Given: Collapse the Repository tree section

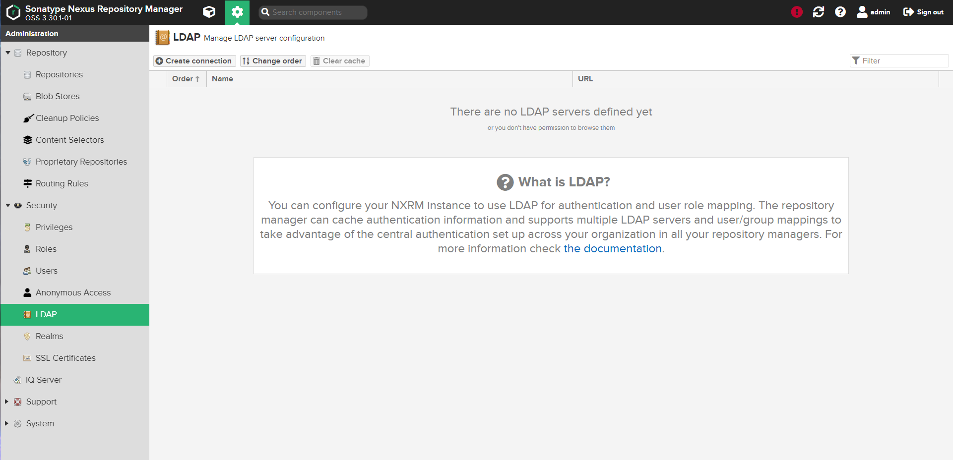Looking at the screenshot, I should [8, 53].
